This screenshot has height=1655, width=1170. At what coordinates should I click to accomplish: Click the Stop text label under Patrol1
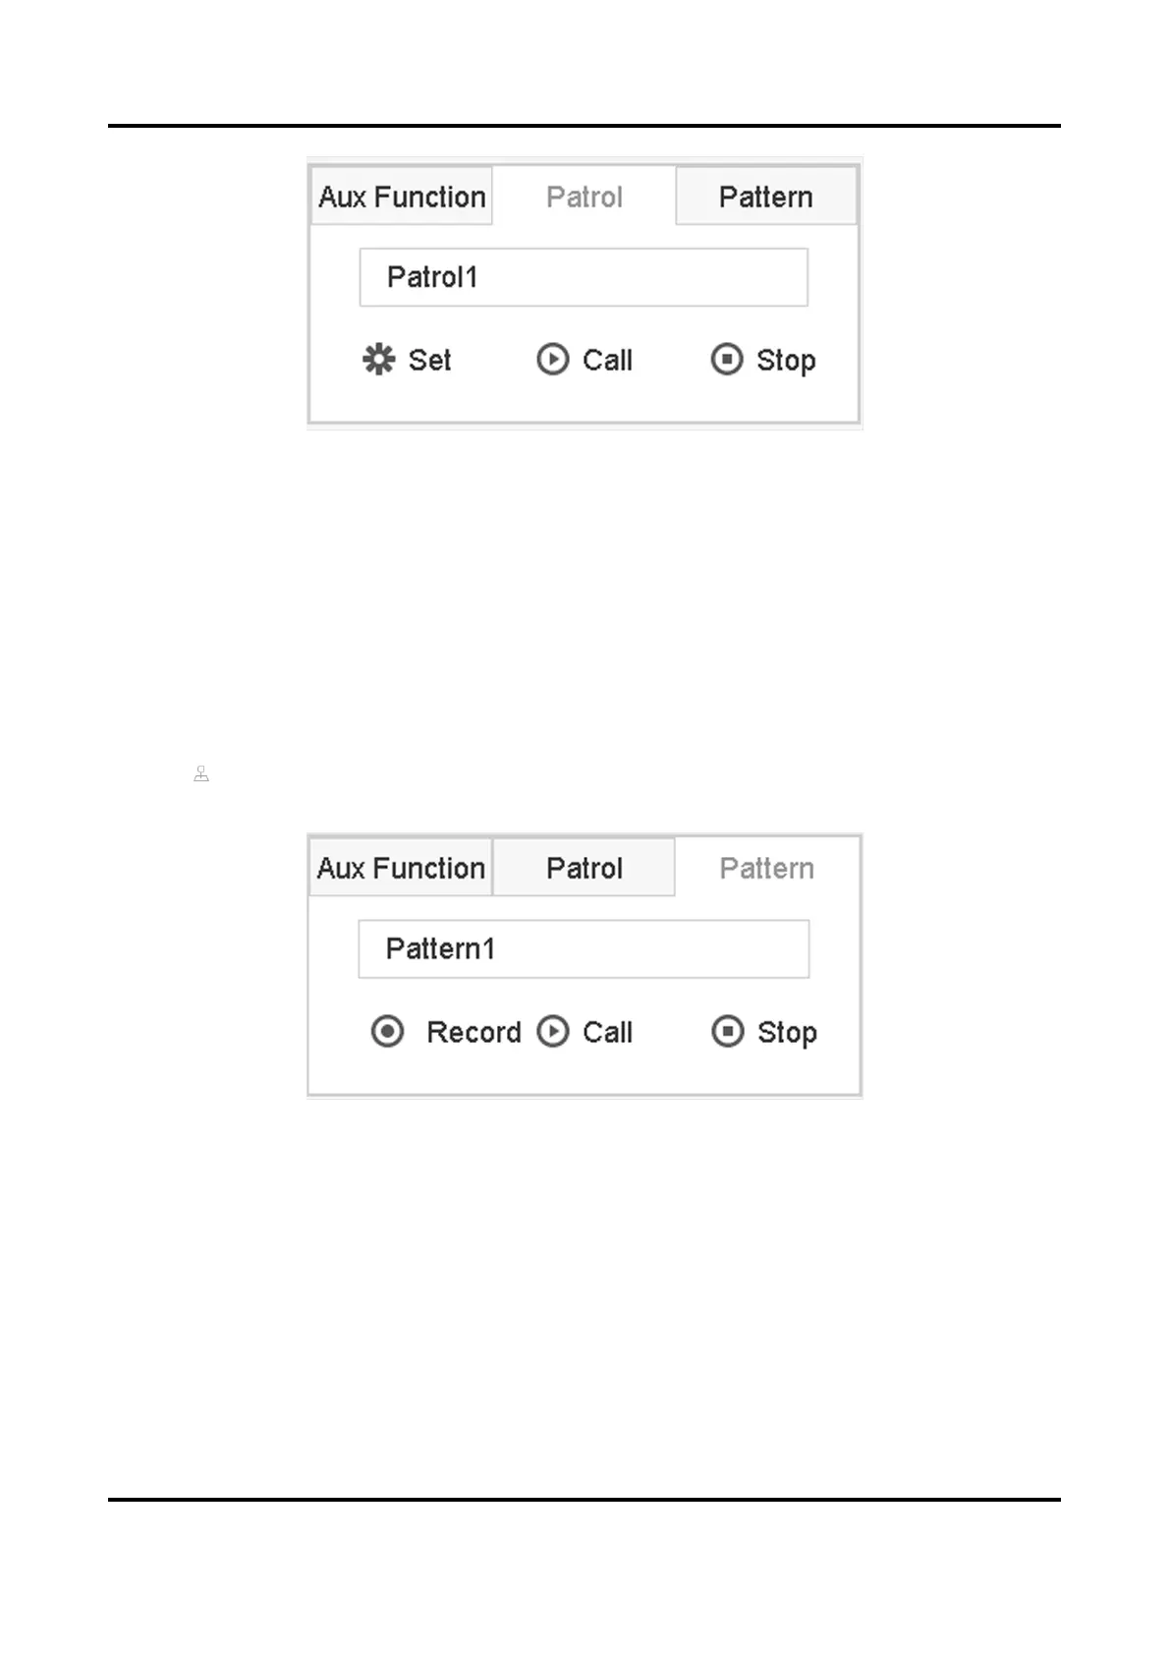pyautogui.click(x=786, y=361)
